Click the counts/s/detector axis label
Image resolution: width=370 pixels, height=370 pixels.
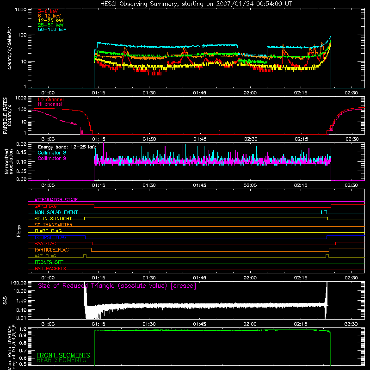tap(10, 48)
